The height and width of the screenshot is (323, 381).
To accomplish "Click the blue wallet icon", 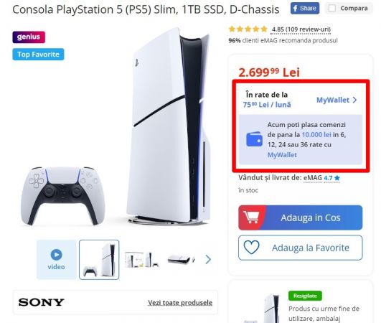I will 254,139.
